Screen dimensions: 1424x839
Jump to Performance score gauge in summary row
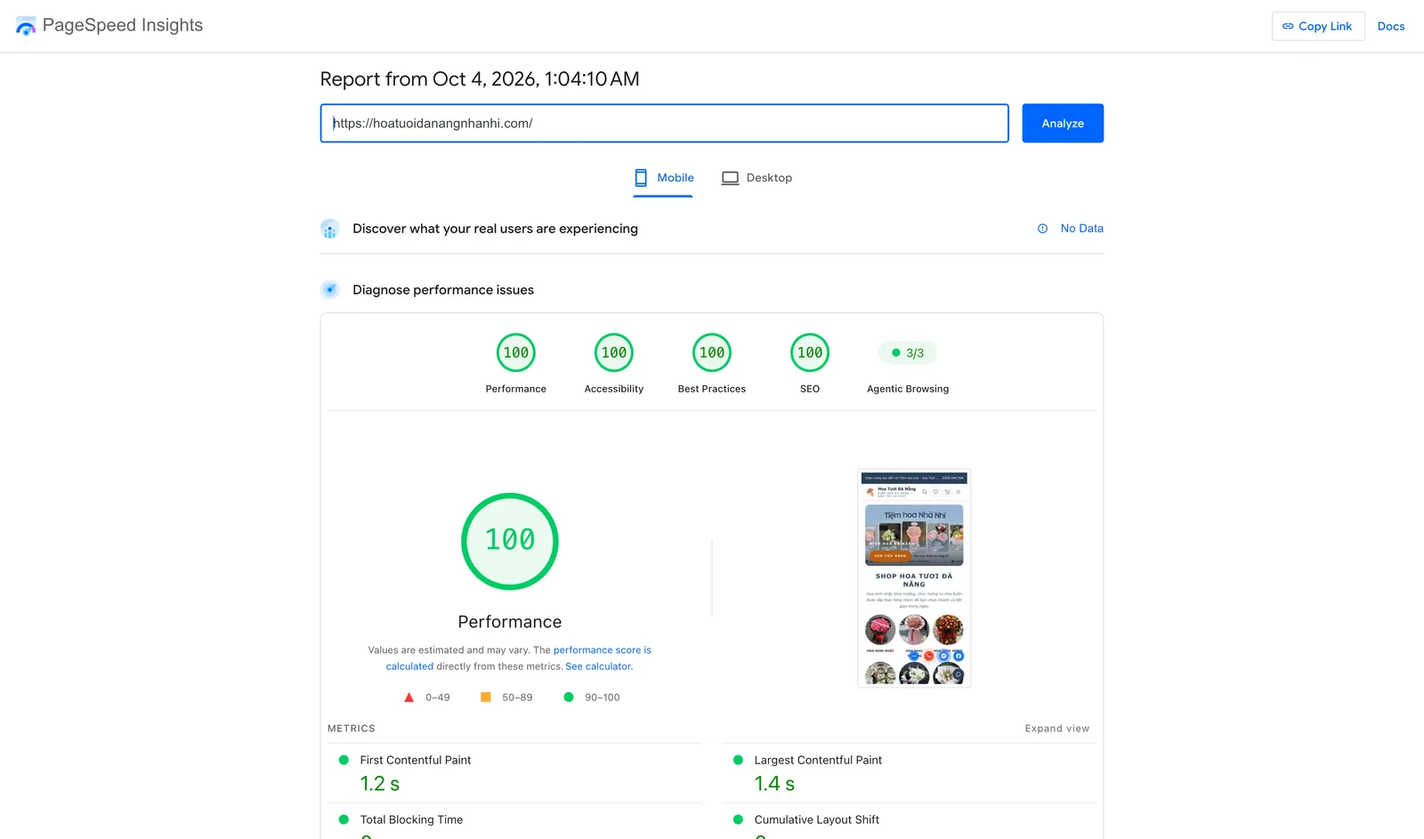pyautogui.click(x=516, y=352)
